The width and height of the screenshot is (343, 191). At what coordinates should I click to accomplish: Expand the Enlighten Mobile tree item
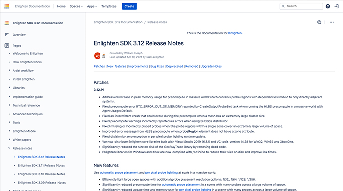[x=9, y=131]
